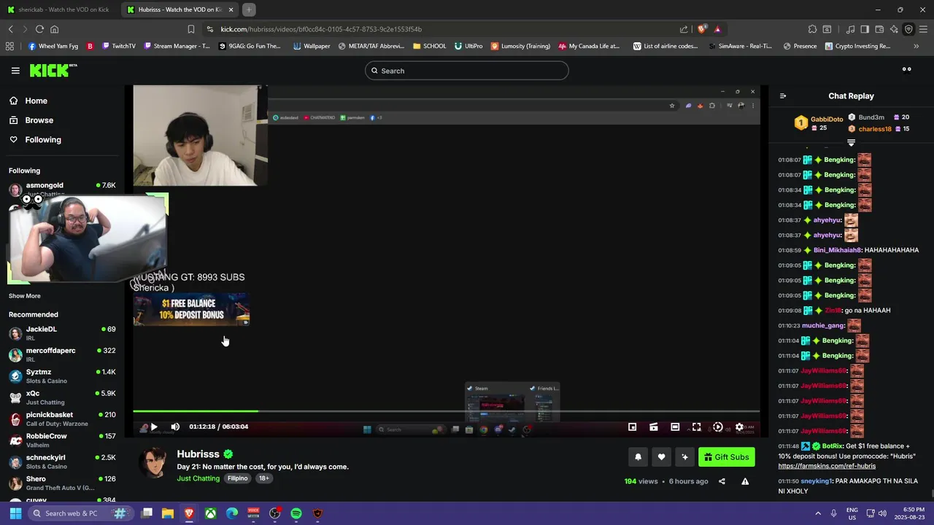Open farmskins.com/ref-hubris link in chat
Screen dimensions: 934x525
tap(827, 466)
